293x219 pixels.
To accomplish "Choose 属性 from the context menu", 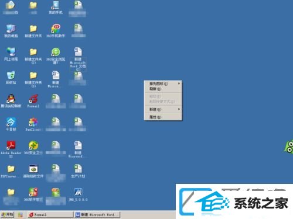I will click(x=163, y=117).
